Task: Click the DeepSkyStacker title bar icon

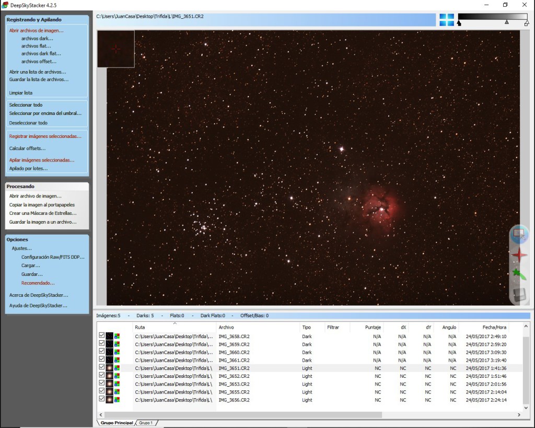Action: 5,5
